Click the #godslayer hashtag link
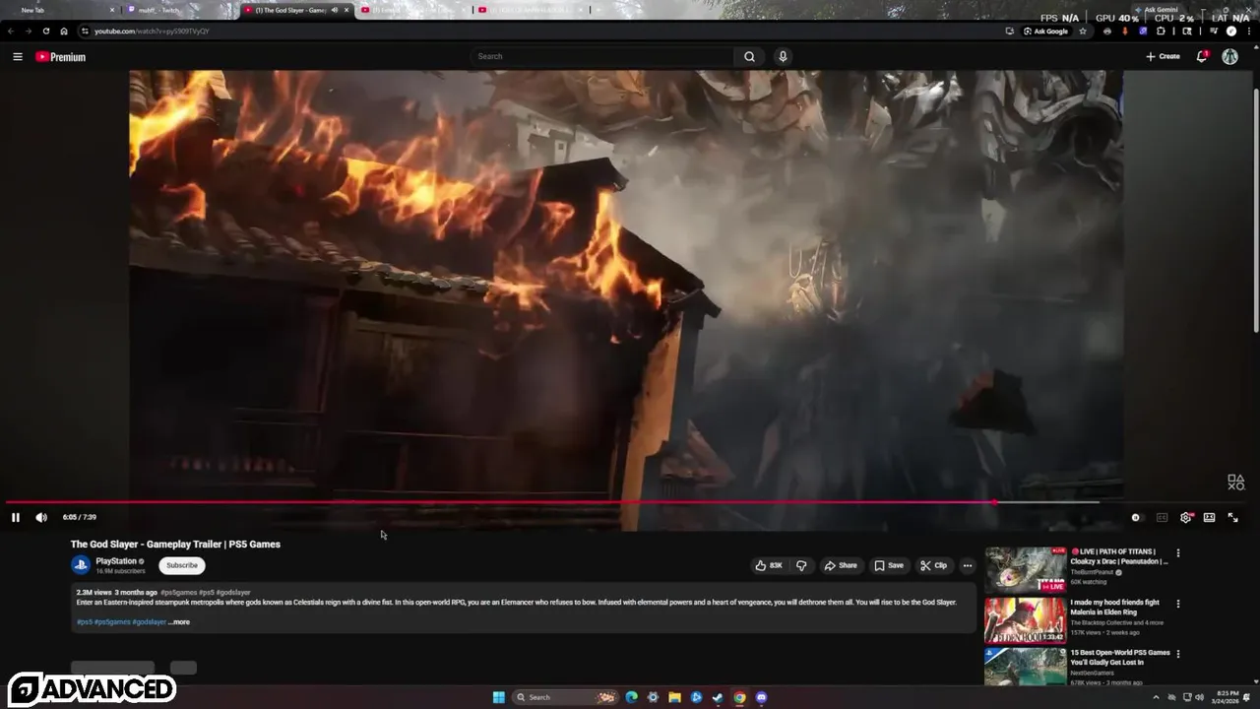The width and height of the screenshot is (1260, 709). click(x=150, y=622)
